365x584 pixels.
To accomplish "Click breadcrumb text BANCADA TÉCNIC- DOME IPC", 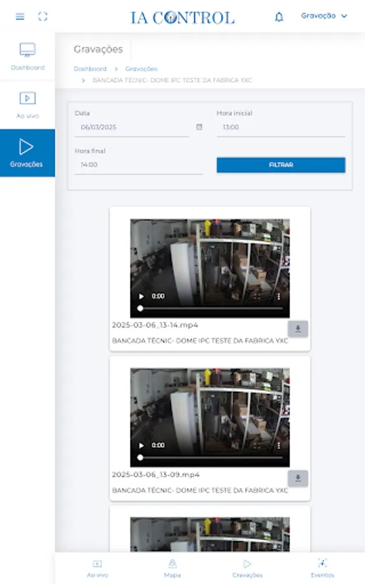I will pyautogui.click(x=172, y=80).
